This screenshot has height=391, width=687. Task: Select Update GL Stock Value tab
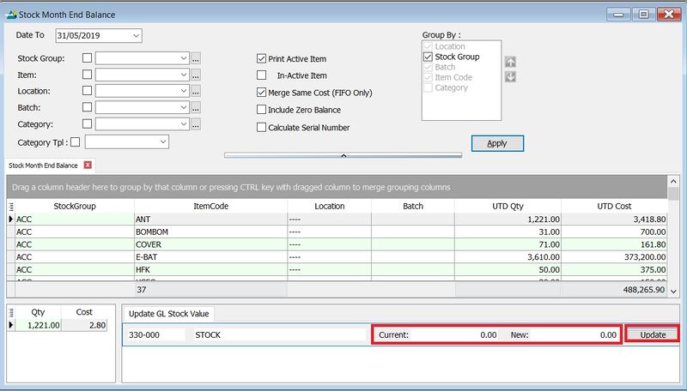pos(167,314)
